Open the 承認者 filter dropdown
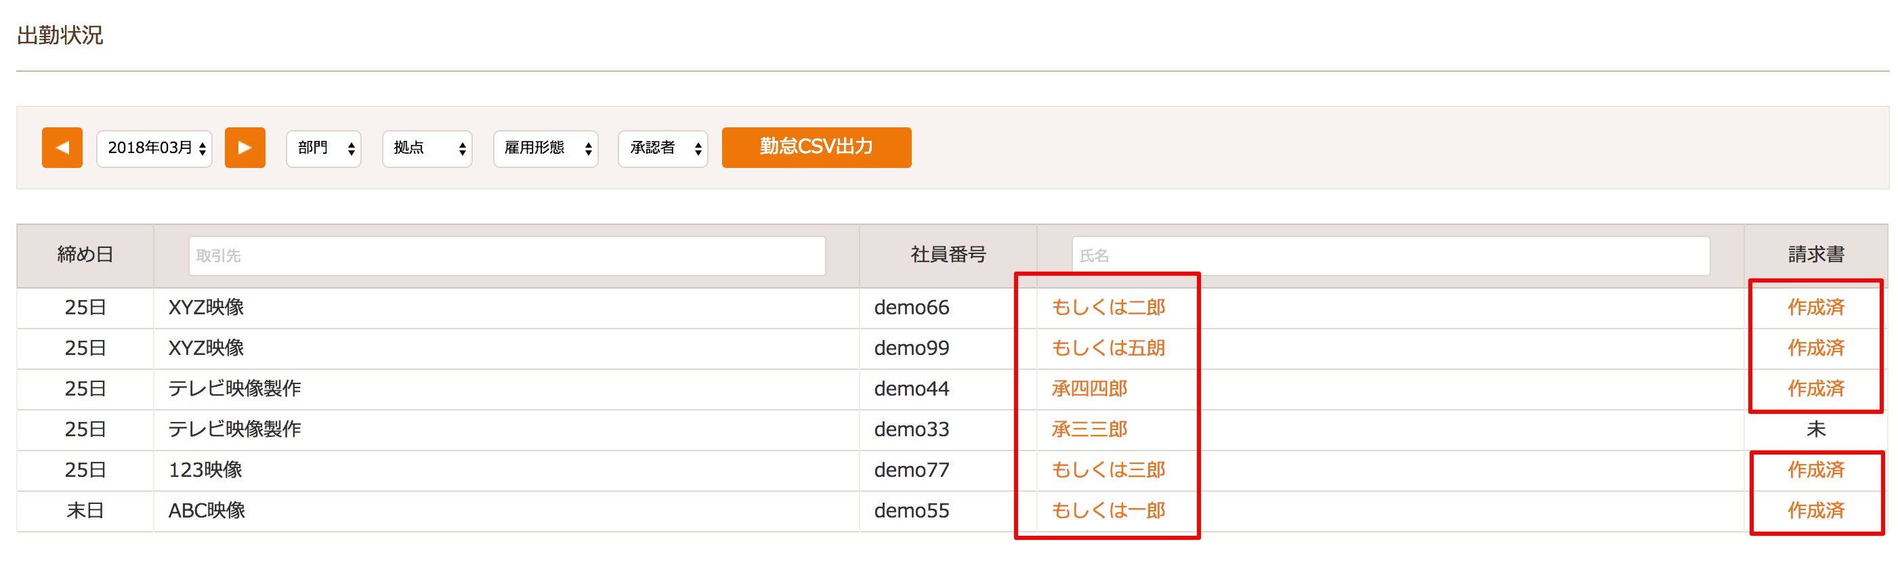Screen dimensions: 1898x569 [663, 148]
